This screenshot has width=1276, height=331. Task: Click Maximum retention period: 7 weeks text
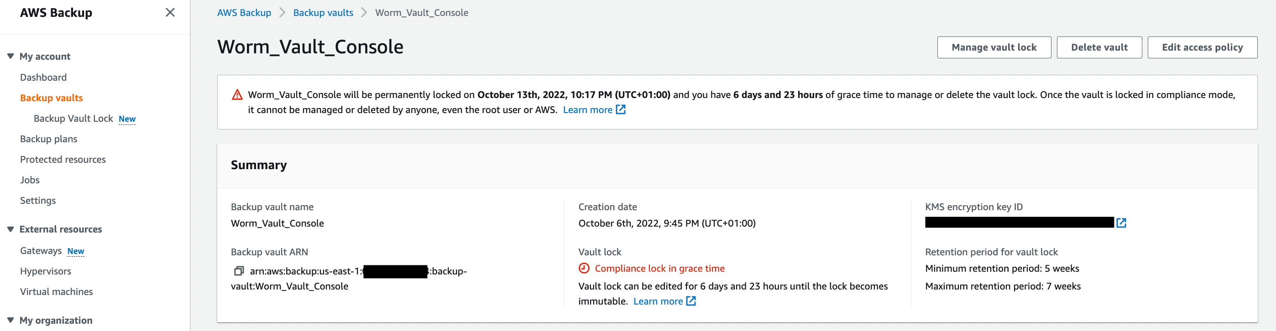[1003, 286]
